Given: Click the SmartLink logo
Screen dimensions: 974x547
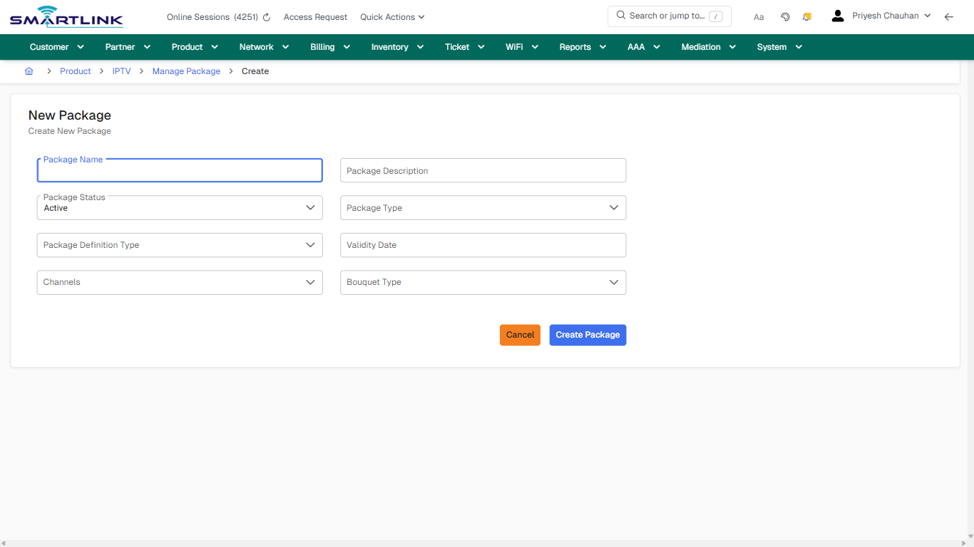Looking at the screenshot, I should (x=66, y=16).
